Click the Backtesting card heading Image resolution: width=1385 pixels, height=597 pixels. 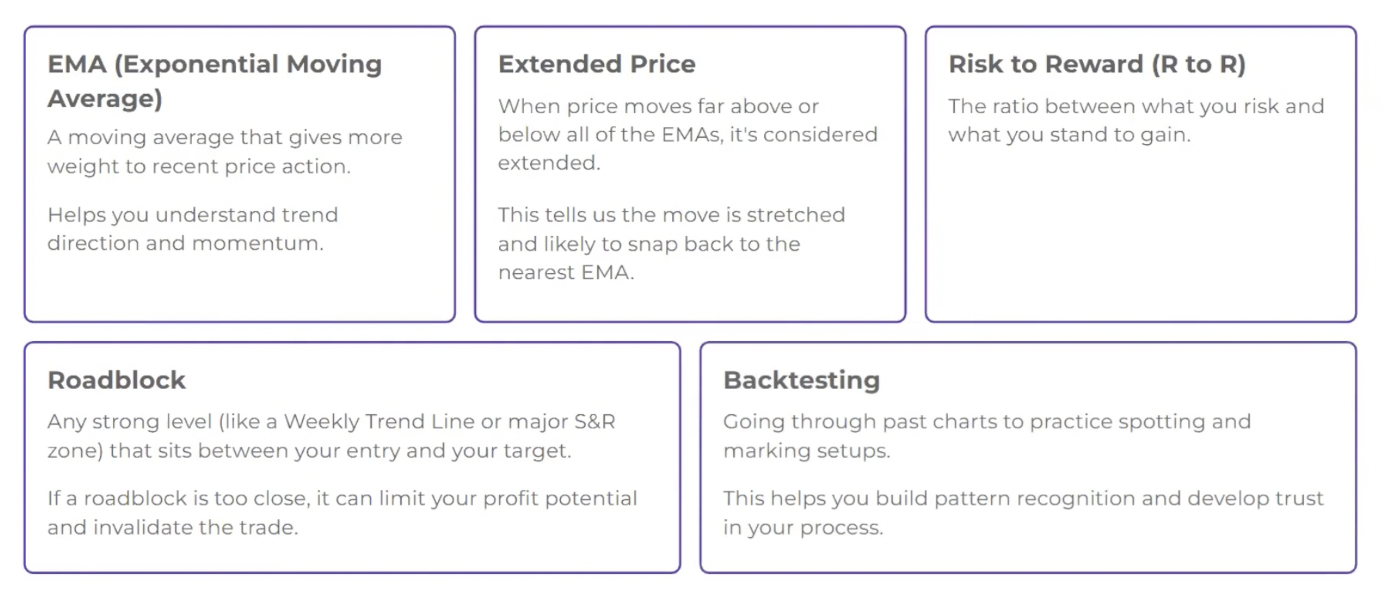click(801, 380)
